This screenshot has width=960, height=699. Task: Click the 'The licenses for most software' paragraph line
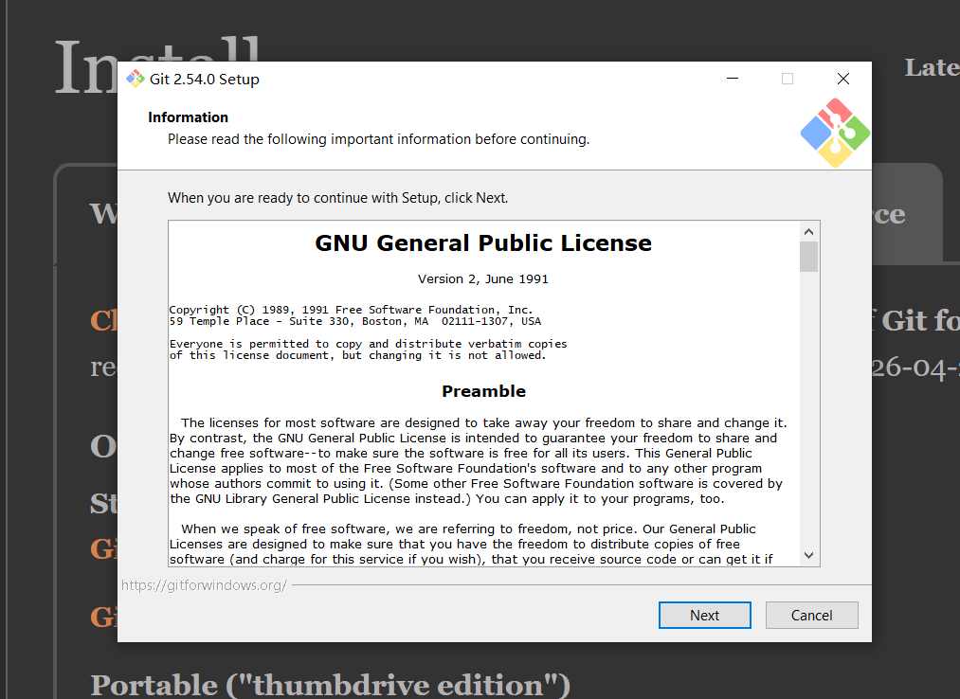click(483, 423)
